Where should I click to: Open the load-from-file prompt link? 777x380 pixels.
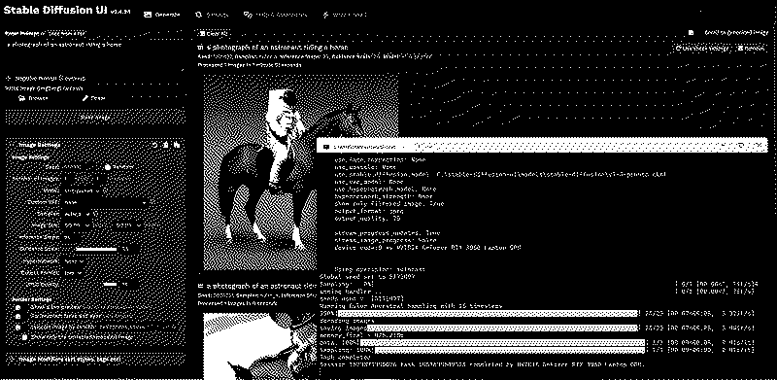pyautogui.click(x=68, y=34)
